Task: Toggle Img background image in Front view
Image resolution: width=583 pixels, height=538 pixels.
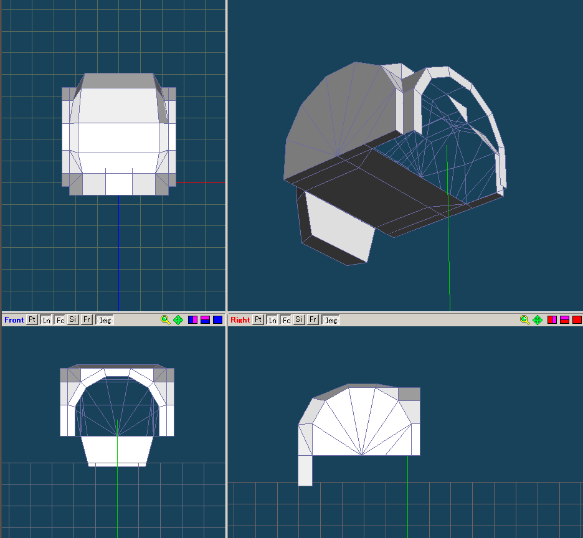Action: click(105, 320)
